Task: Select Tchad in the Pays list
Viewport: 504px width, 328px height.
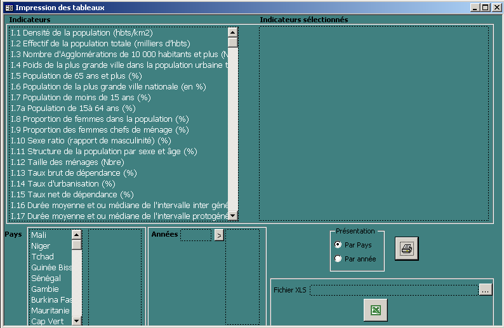Action: point(43,257)
